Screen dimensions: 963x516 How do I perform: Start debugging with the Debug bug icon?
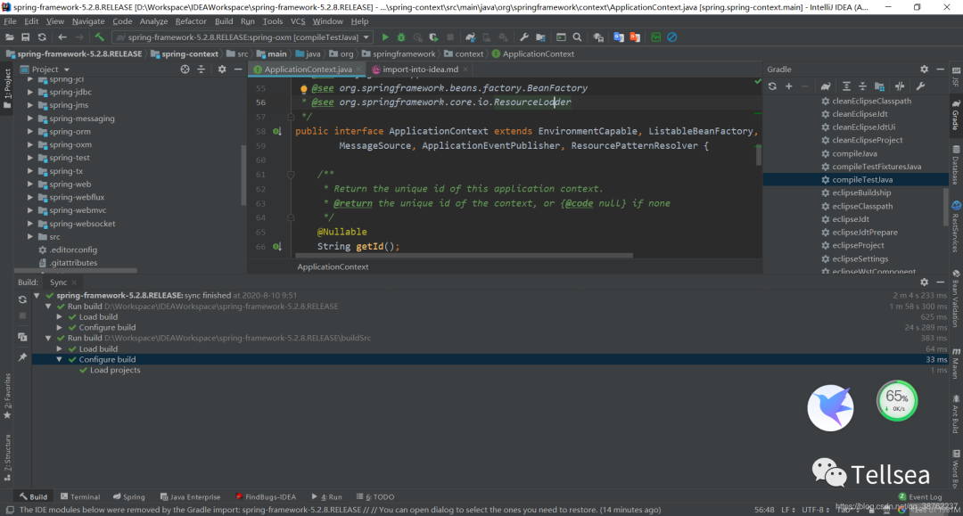(x=401, y=37)
